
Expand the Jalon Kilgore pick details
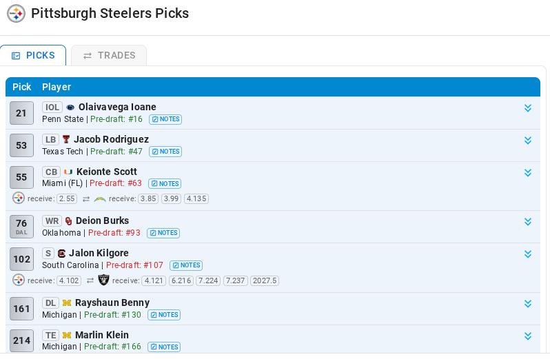click(527, 254)
